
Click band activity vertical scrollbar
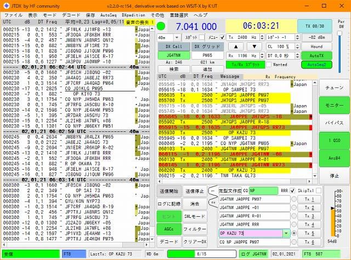click(x=152, y=134)
